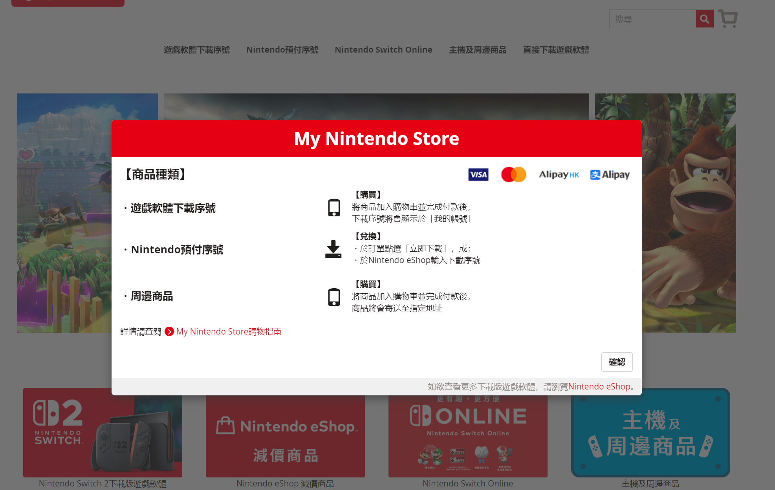Click the 搜尋 search input field
Image resolution: width=775 pixels, height=490 pixels.
click(652, 19)
